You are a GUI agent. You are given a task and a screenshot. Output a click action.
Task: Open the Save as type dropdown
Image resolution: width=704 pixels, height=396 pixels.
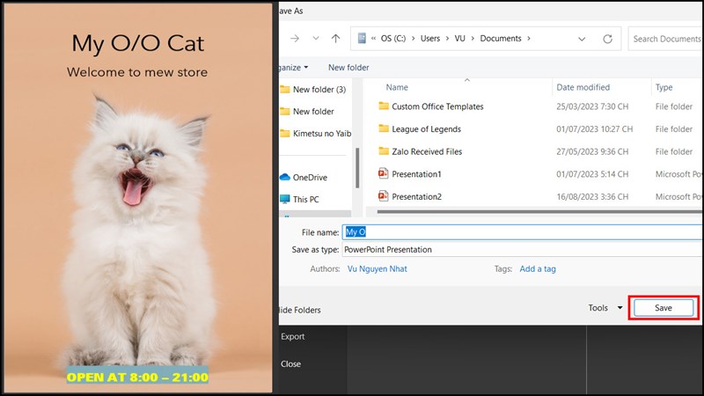pyautogui.click(x=523, y=250)
